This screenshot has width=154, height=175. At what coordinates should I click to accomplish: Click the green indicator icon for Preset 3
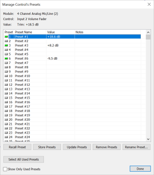click(6, 45)
